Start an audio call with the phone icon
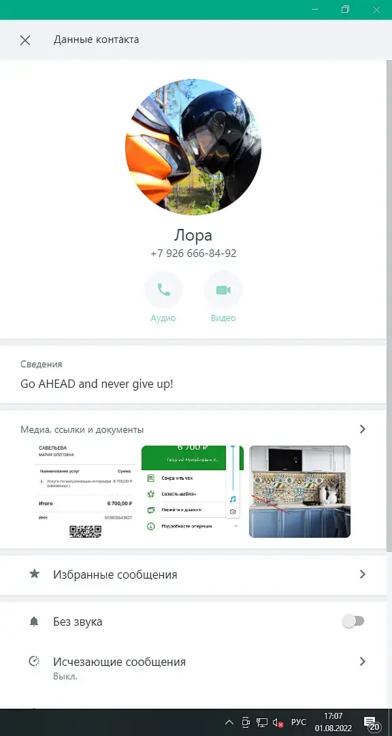 (163, 290)
